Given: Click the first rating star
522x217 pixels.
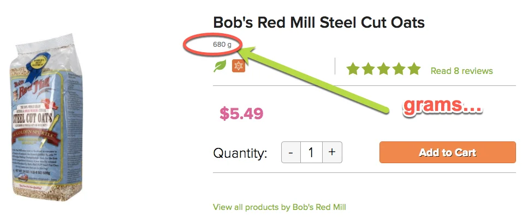Looking at the screenshot, I should (x=353, y=69).
